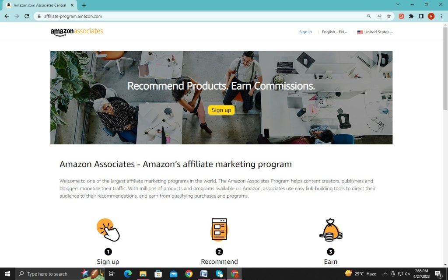Click the orange hand Sign up icon

click(108, 230)
